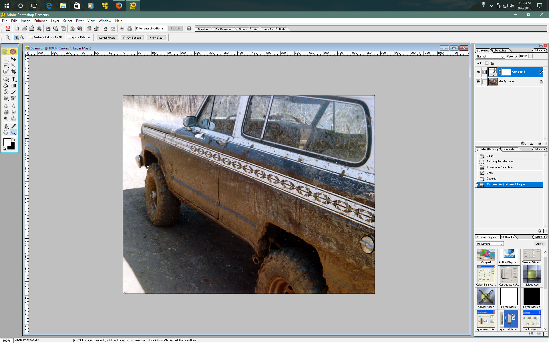
Task: Select the Brush tool
Action: 5,92
